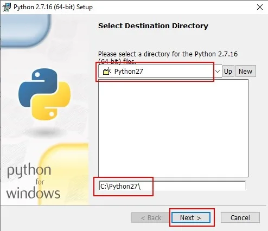Viewport: 268px width, 231px height.
Task: Click inside the empty directory list box
Action: (x=173, y=128)
